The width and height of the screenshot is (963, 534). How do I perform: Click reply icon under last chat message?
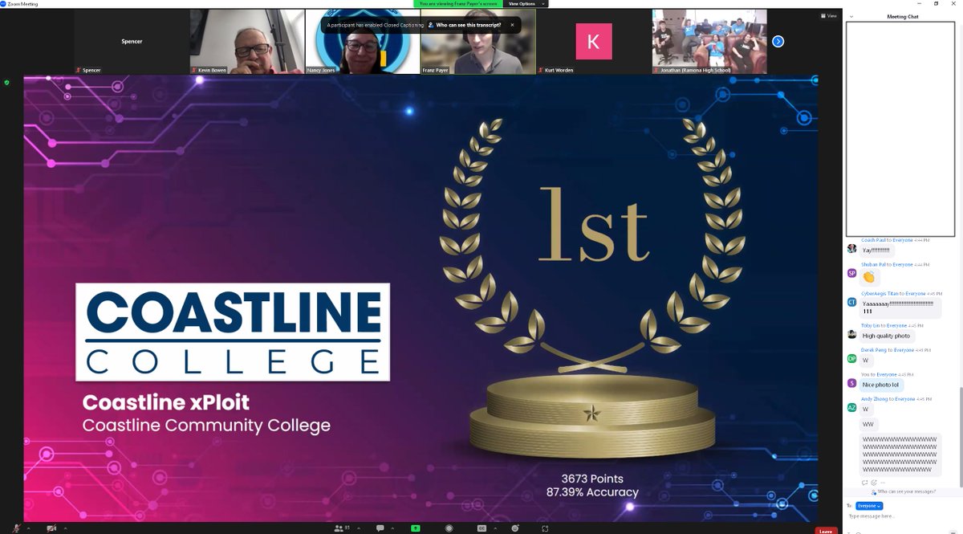tap(864, 483)
